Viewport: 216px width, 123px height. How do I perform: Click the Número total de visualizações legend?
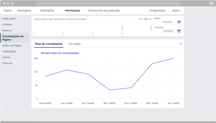coord(60,53)
